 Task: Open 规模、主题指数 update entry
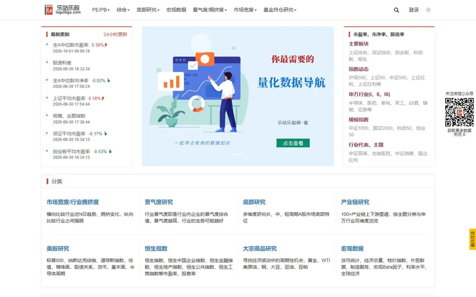point(69,116)
